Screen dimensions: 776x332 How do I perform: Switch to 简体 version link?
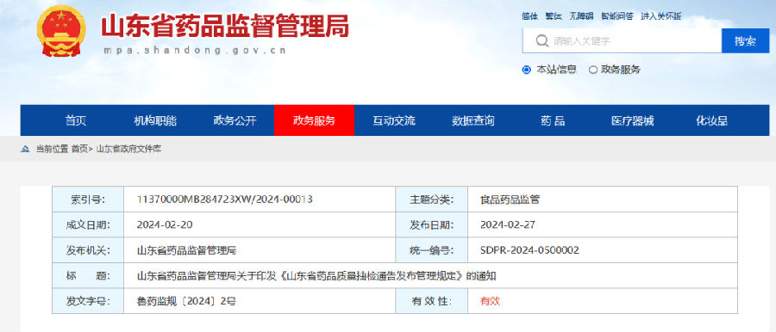[529, 16]
